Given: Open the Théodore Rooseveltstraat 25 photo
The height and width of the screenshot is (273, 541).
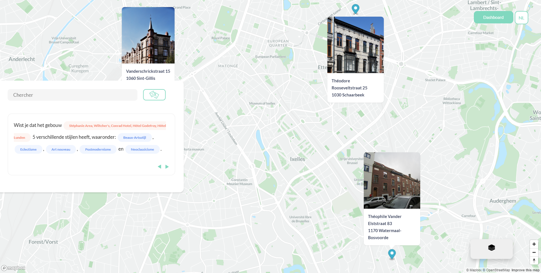Looking at the screenshot, I should coord(356,45).
